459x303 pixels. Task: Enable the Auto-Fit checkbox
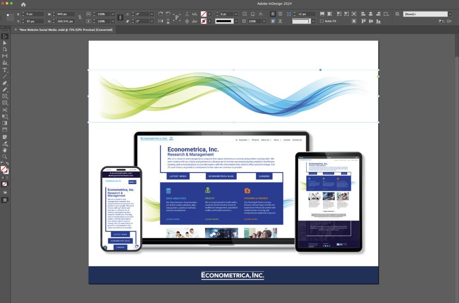point(322,21)
